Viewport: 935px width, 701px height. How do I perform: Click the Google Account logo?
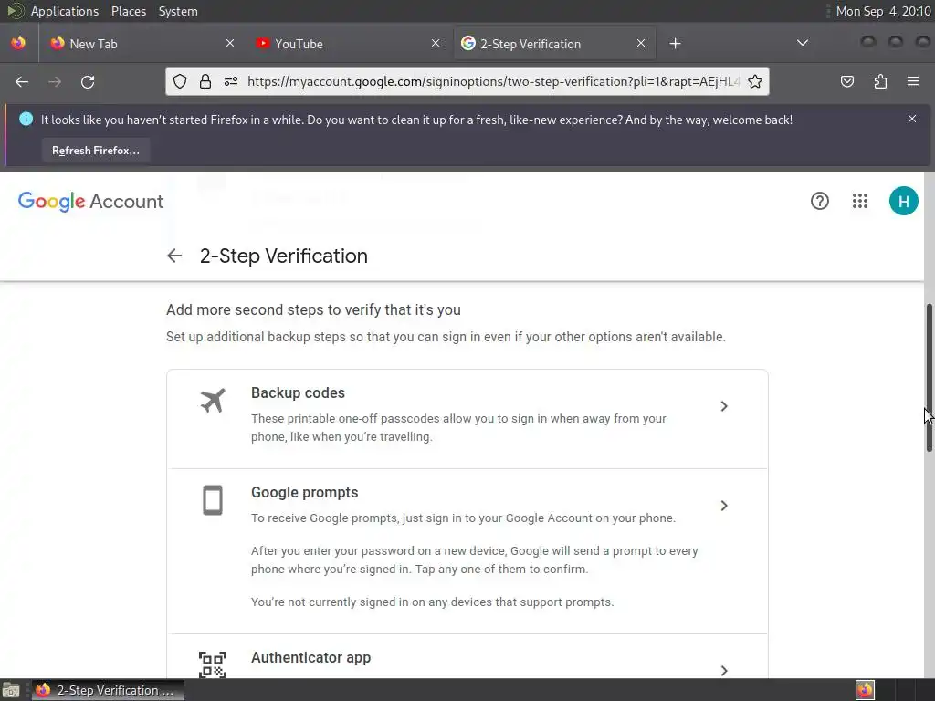pyautogui.click(x=90, y=202)
